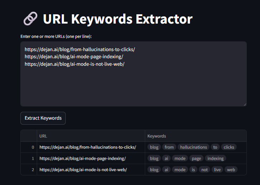Select the ai-mode-page-indexing URL table cell
260x185 pixels.
coord(91,158)
